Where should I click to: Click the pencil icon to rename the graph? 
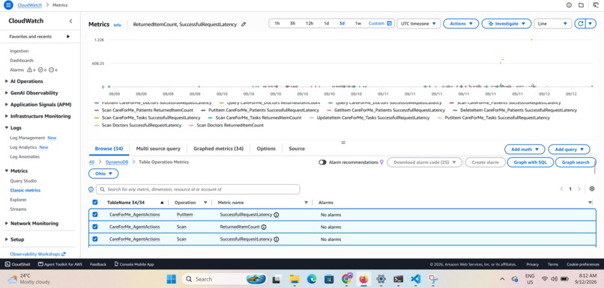click(x=244, y=24)
